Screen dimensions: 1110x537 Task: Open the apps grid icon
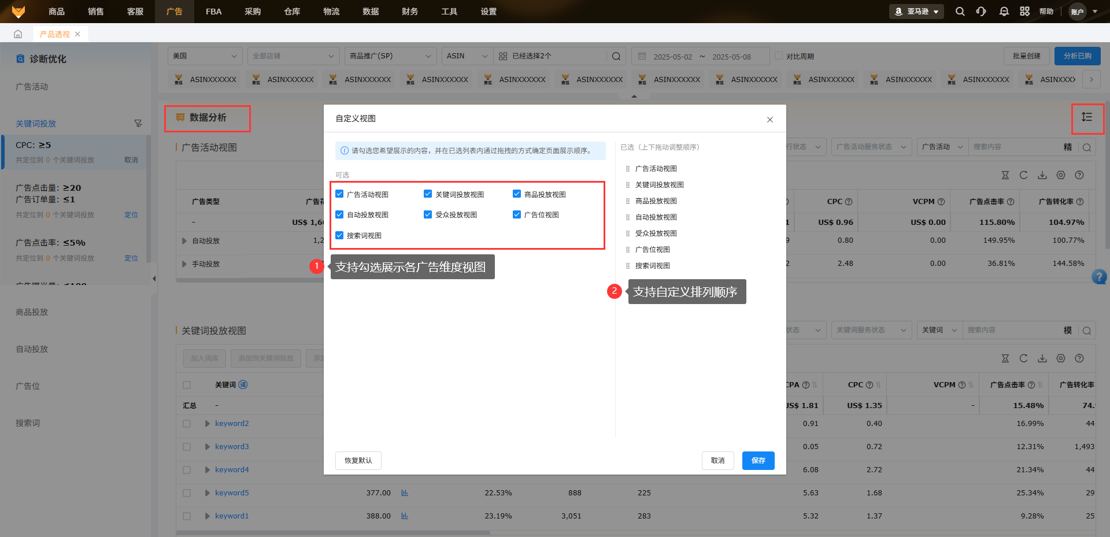(x=1025, y=12)
